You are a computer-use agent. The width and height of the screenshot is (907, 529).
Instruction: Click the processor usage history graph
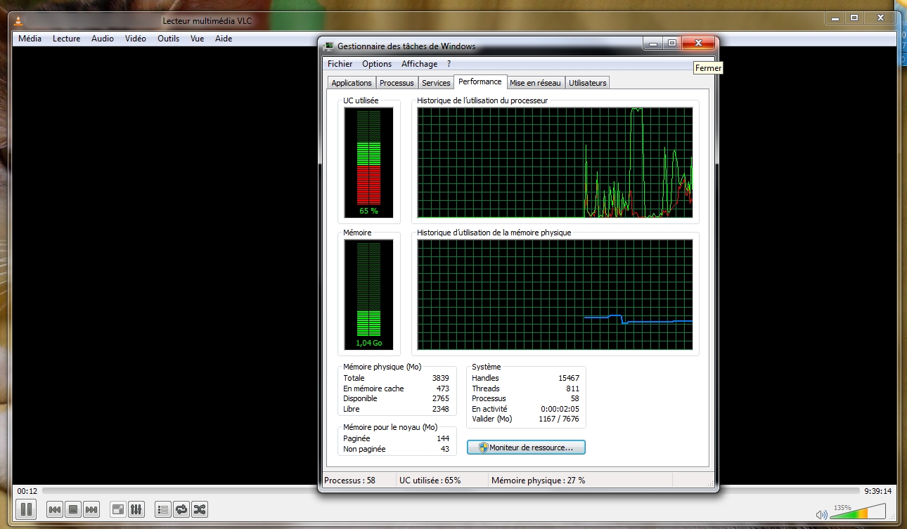click(x=555, y=162)
